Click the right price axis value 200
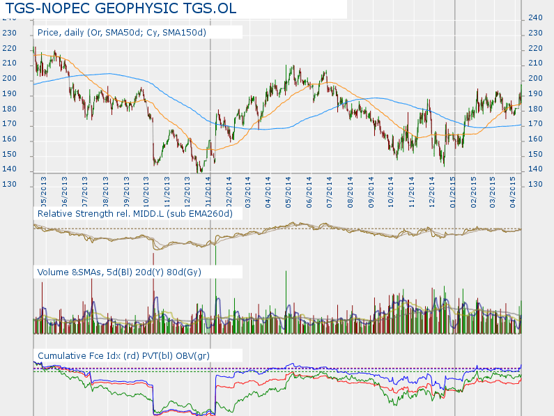 (x=535, y=78)
